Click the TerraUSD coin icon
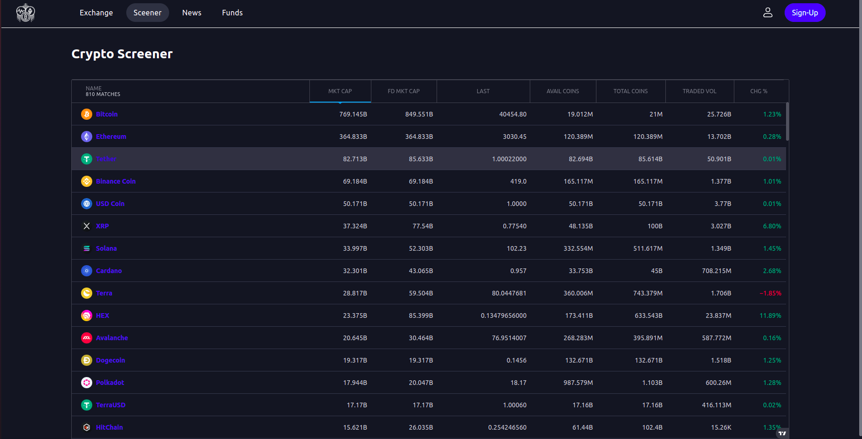This screenshot has width=862, height=439. [87, 405]
